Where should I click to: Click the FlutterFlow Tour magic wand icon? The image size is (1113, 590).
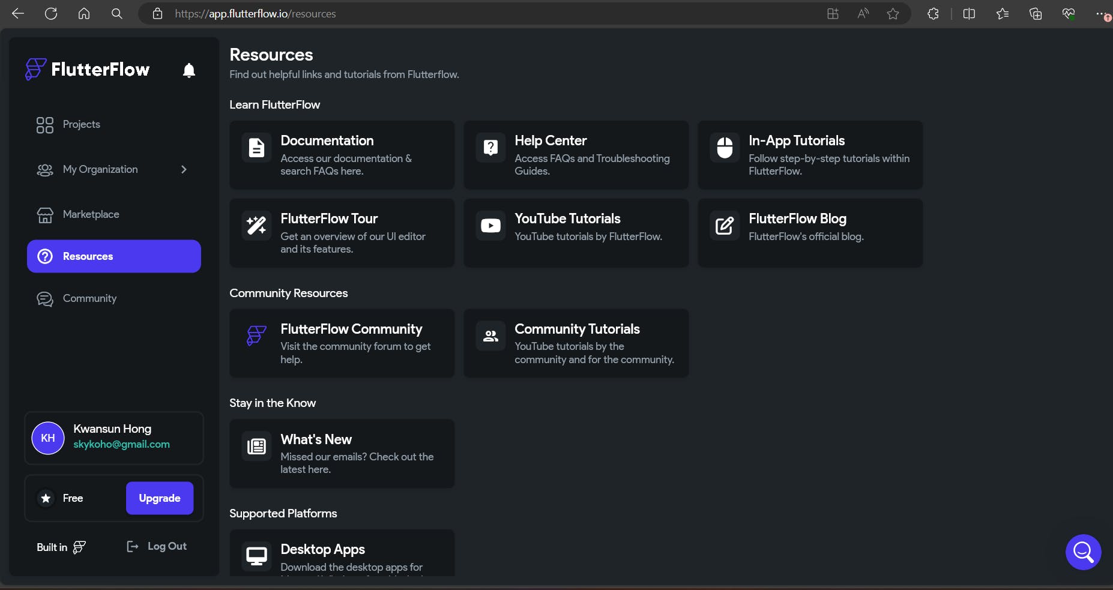[x=256, y=225]
